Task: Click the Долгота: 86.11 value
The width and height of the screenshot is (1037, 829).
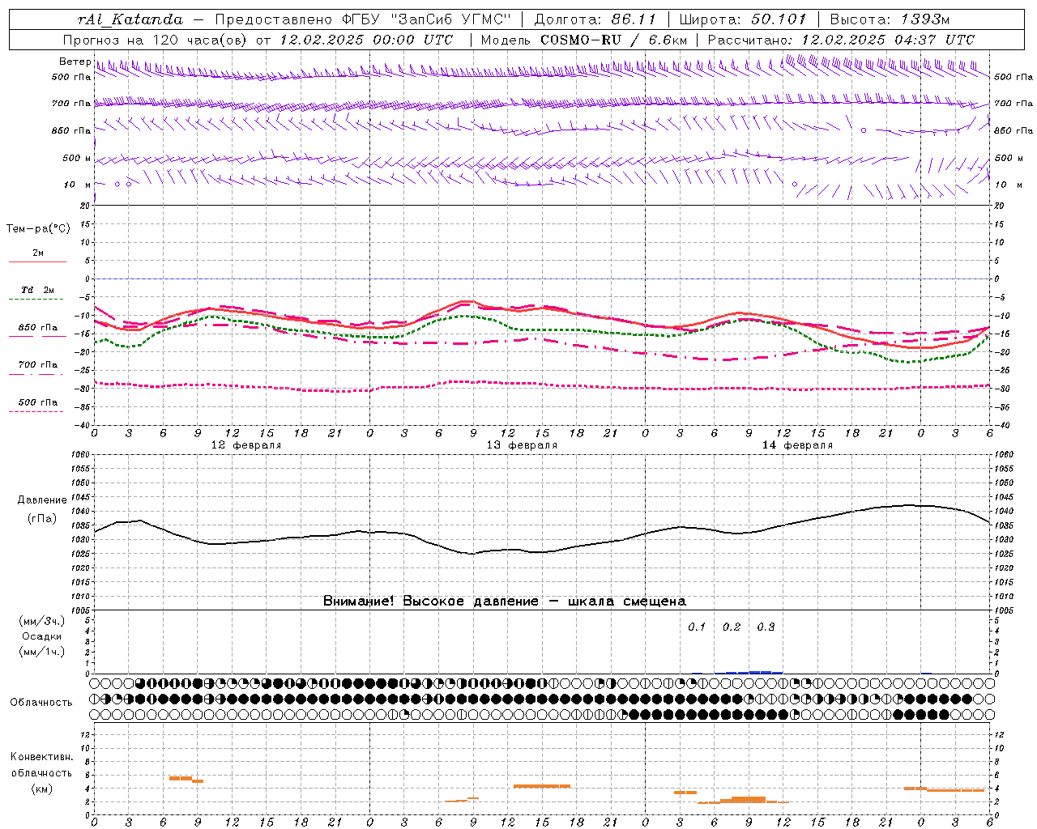Action: tap(595, 19)
